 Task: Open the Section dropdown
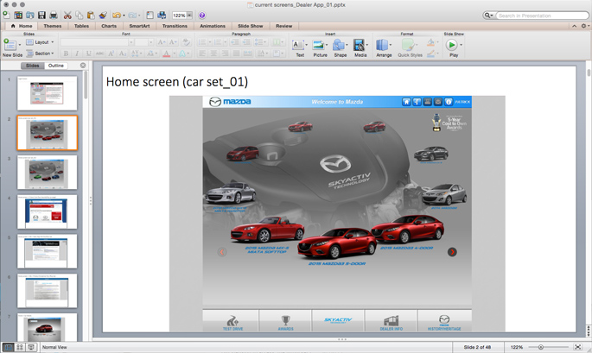click(40, 54)
